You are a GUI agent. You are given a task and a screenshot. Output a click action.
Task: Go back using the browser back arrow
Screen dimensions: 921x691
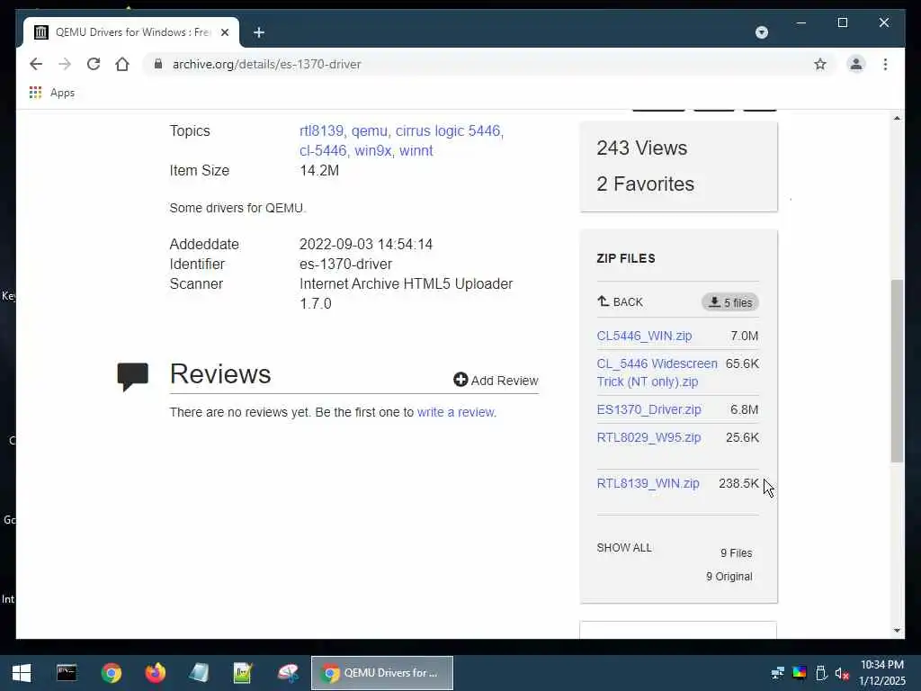coord(36,64)
